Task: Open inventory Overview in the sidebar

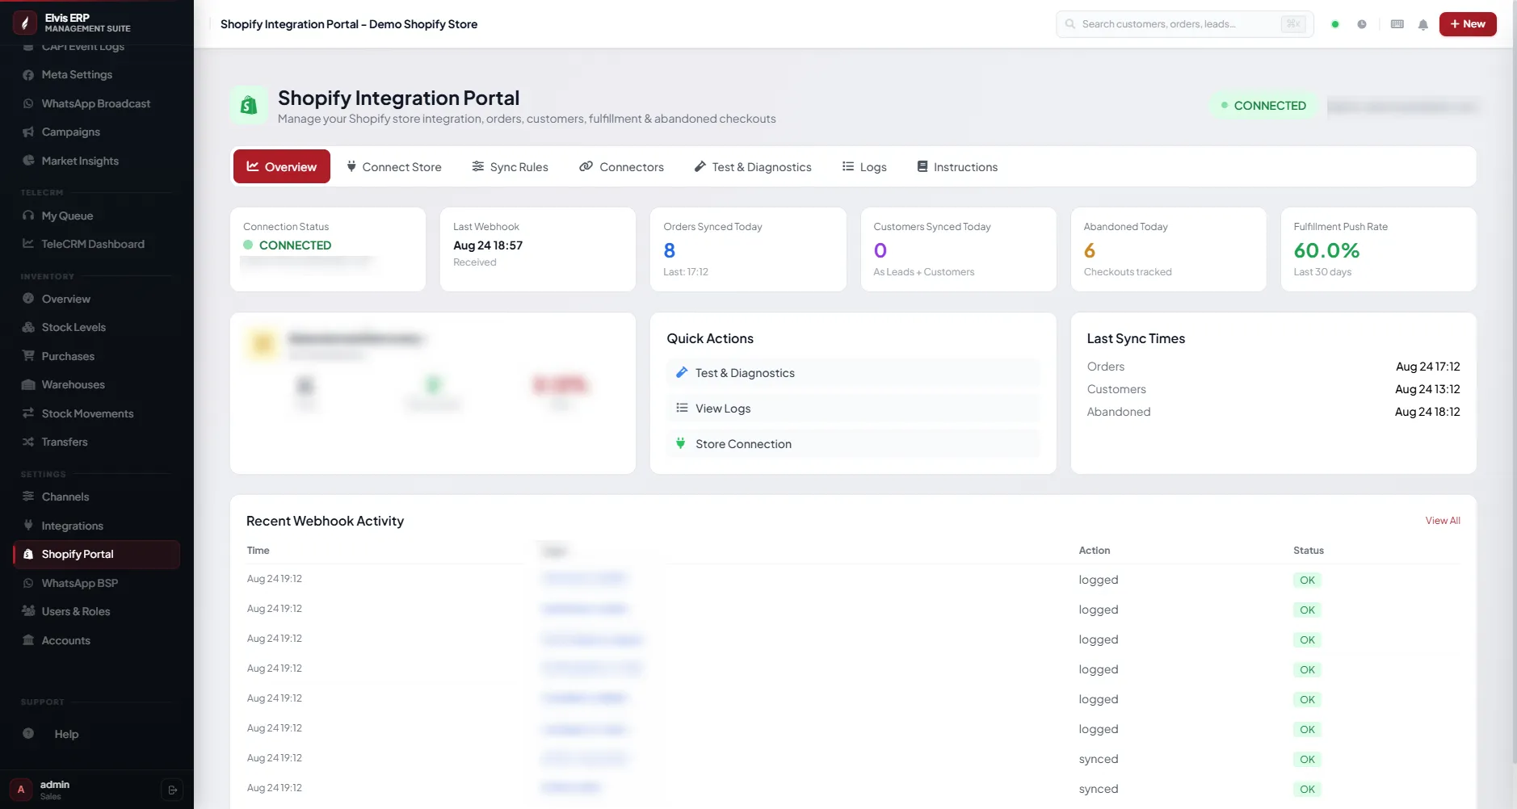Action: click(x=96, y=299)
